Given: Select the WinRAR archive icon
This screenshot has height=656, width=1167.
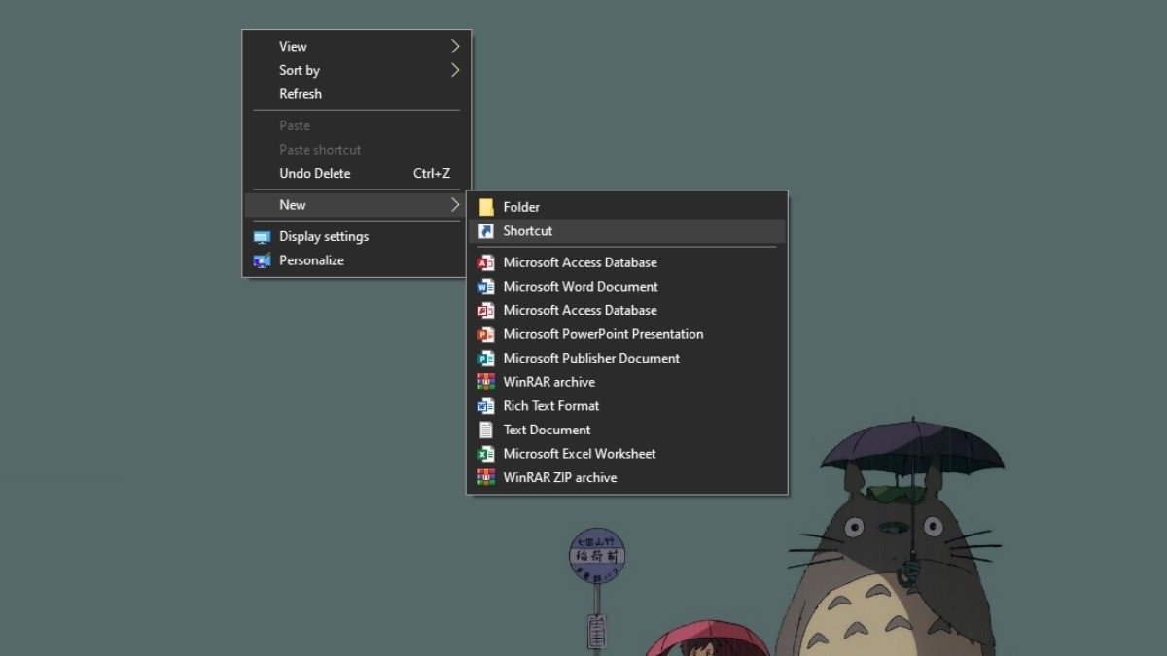Looking at the screenshot, I should [485, 381].
